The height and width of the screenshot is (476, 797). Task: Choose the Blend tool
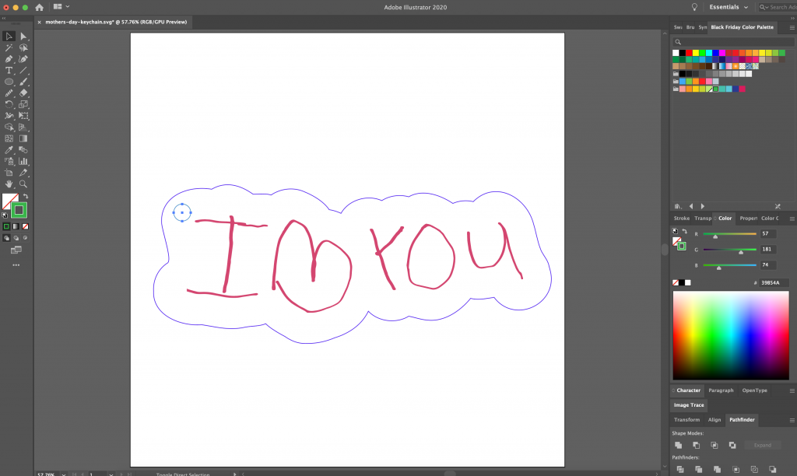pos(23,150)
